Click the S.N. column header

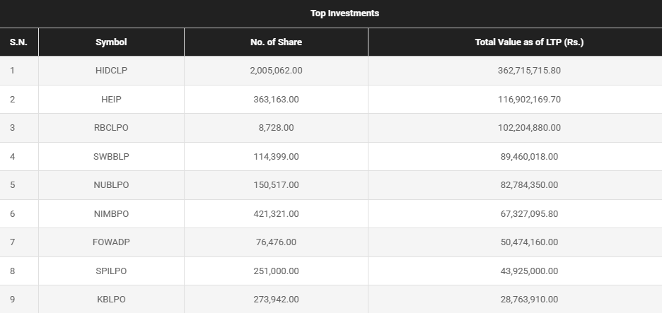click(x=18, y=42)
